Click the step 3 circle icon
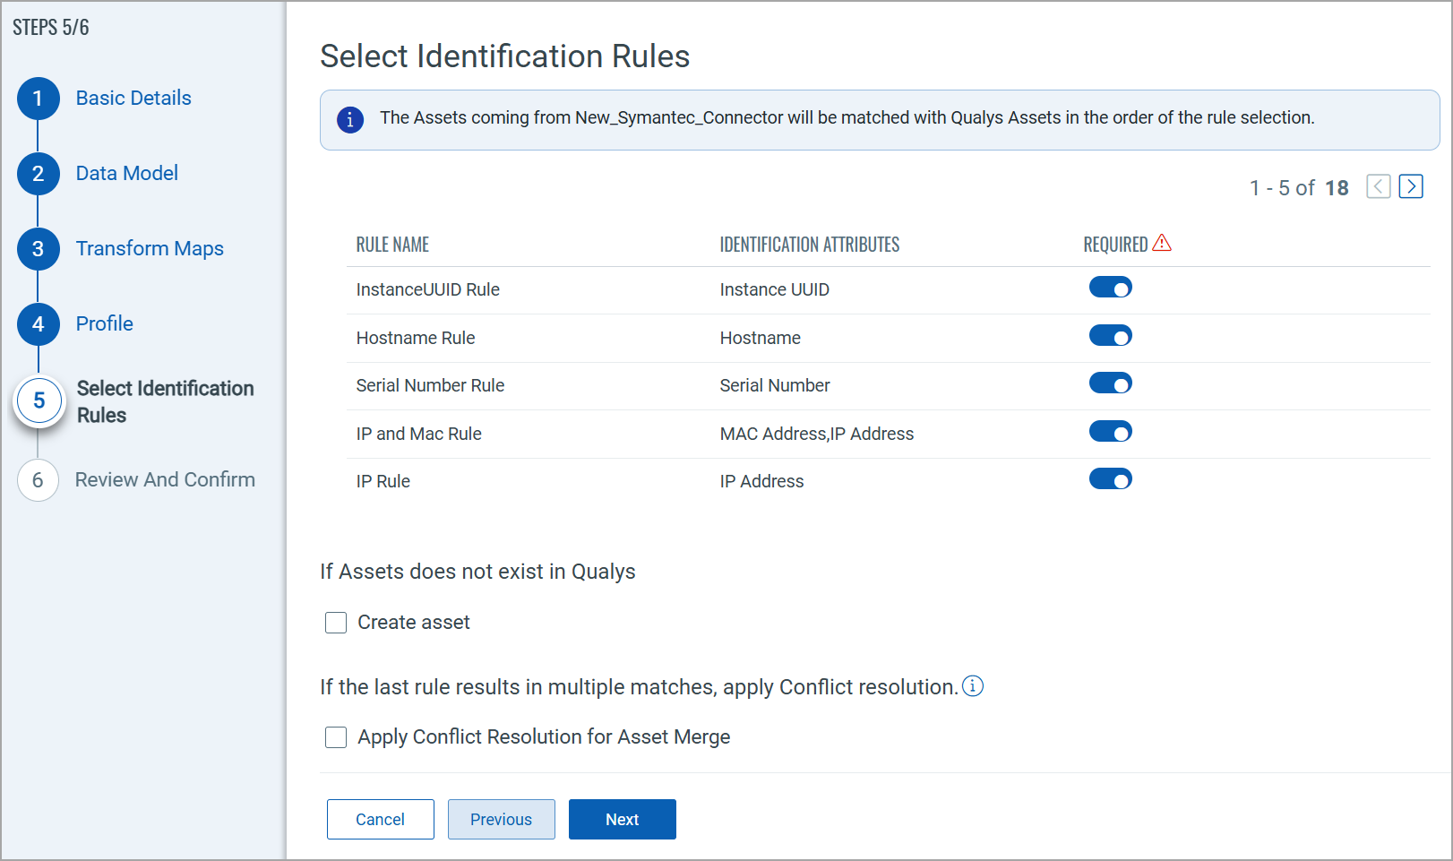 [38, 249]
